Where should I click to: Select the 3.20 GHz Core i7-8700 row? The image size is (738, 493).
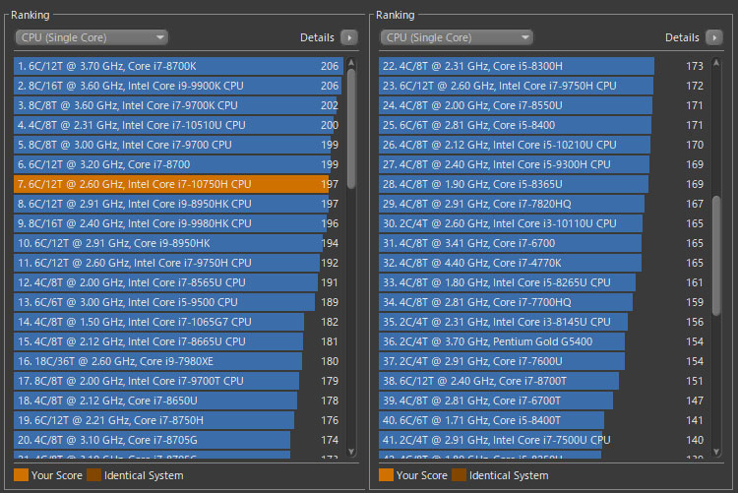click(178, 164)
